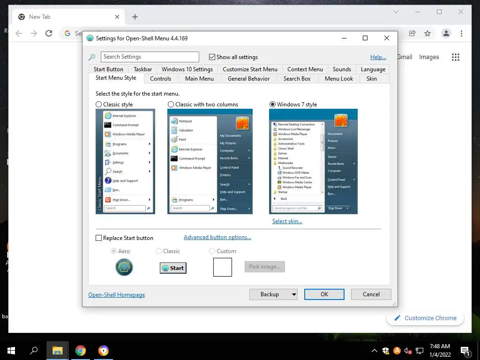Open File Explorer from the taskbar

click(57, 351)
